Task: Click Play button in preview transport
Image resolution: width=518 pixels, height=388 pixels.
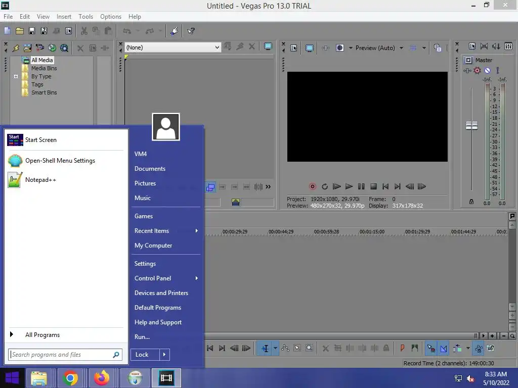Action: click(x=349, y=186)
